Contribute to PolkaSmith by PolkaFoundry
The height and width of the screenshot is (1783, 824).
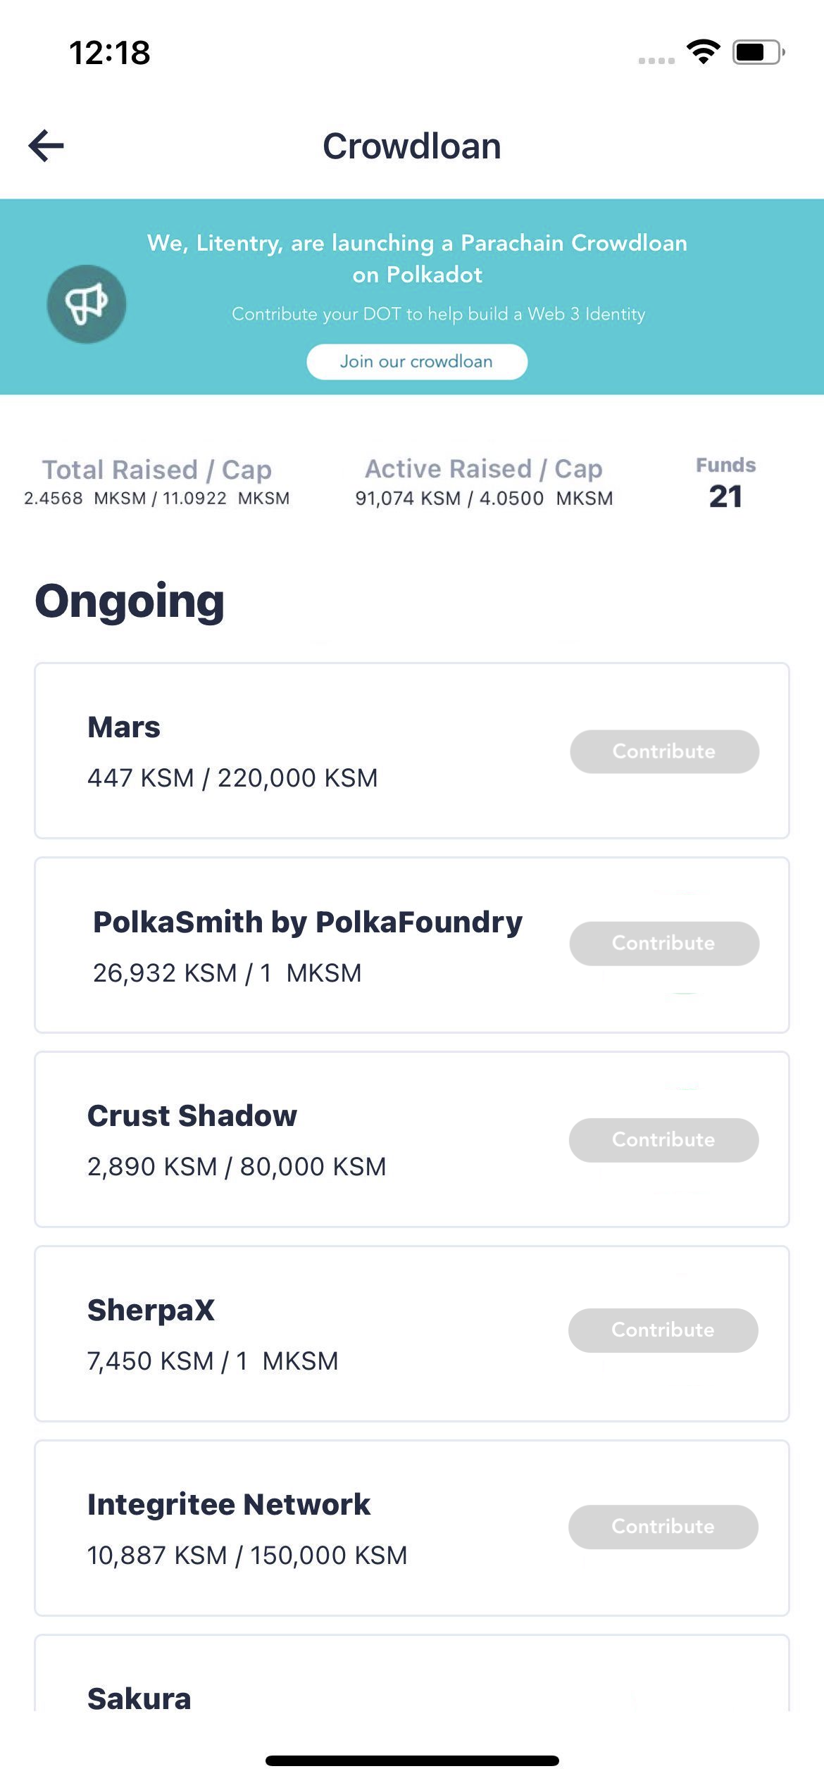[x=663, y=943]
